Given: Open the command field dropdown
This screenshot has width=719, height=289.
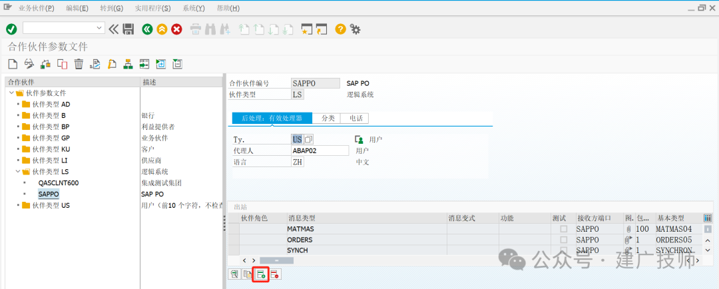Looking at the screenshot, I should (x=100, y=29).
